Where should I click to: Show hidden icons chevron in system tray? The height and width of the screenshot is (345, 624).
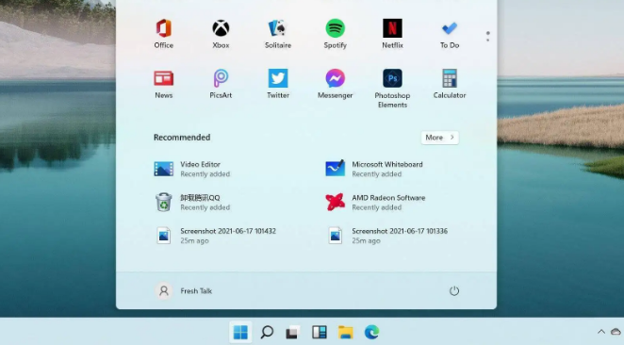pos(601,331)
